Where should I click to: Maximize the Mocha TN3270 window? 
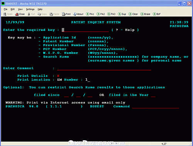[185, 3]
